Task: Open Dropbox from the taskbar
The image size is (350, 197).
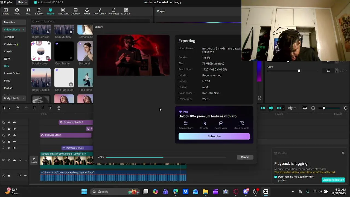Action: tap(186, 192)
